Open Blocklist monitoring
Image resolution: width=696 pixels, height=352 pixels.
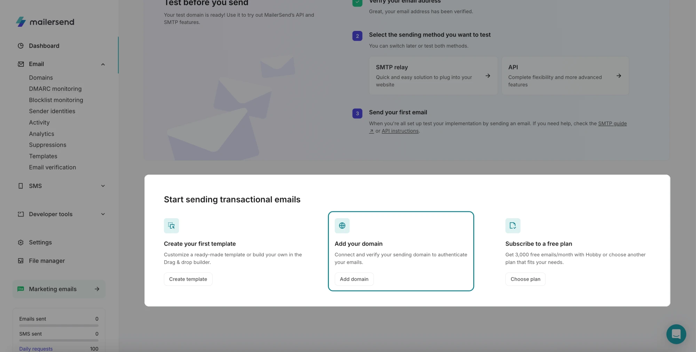[x=56, y=100]
